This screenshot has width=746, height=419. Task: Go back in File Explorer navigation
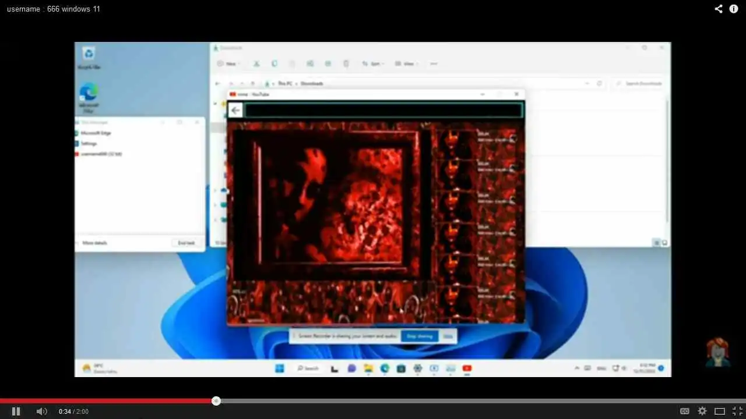(218, 84)
